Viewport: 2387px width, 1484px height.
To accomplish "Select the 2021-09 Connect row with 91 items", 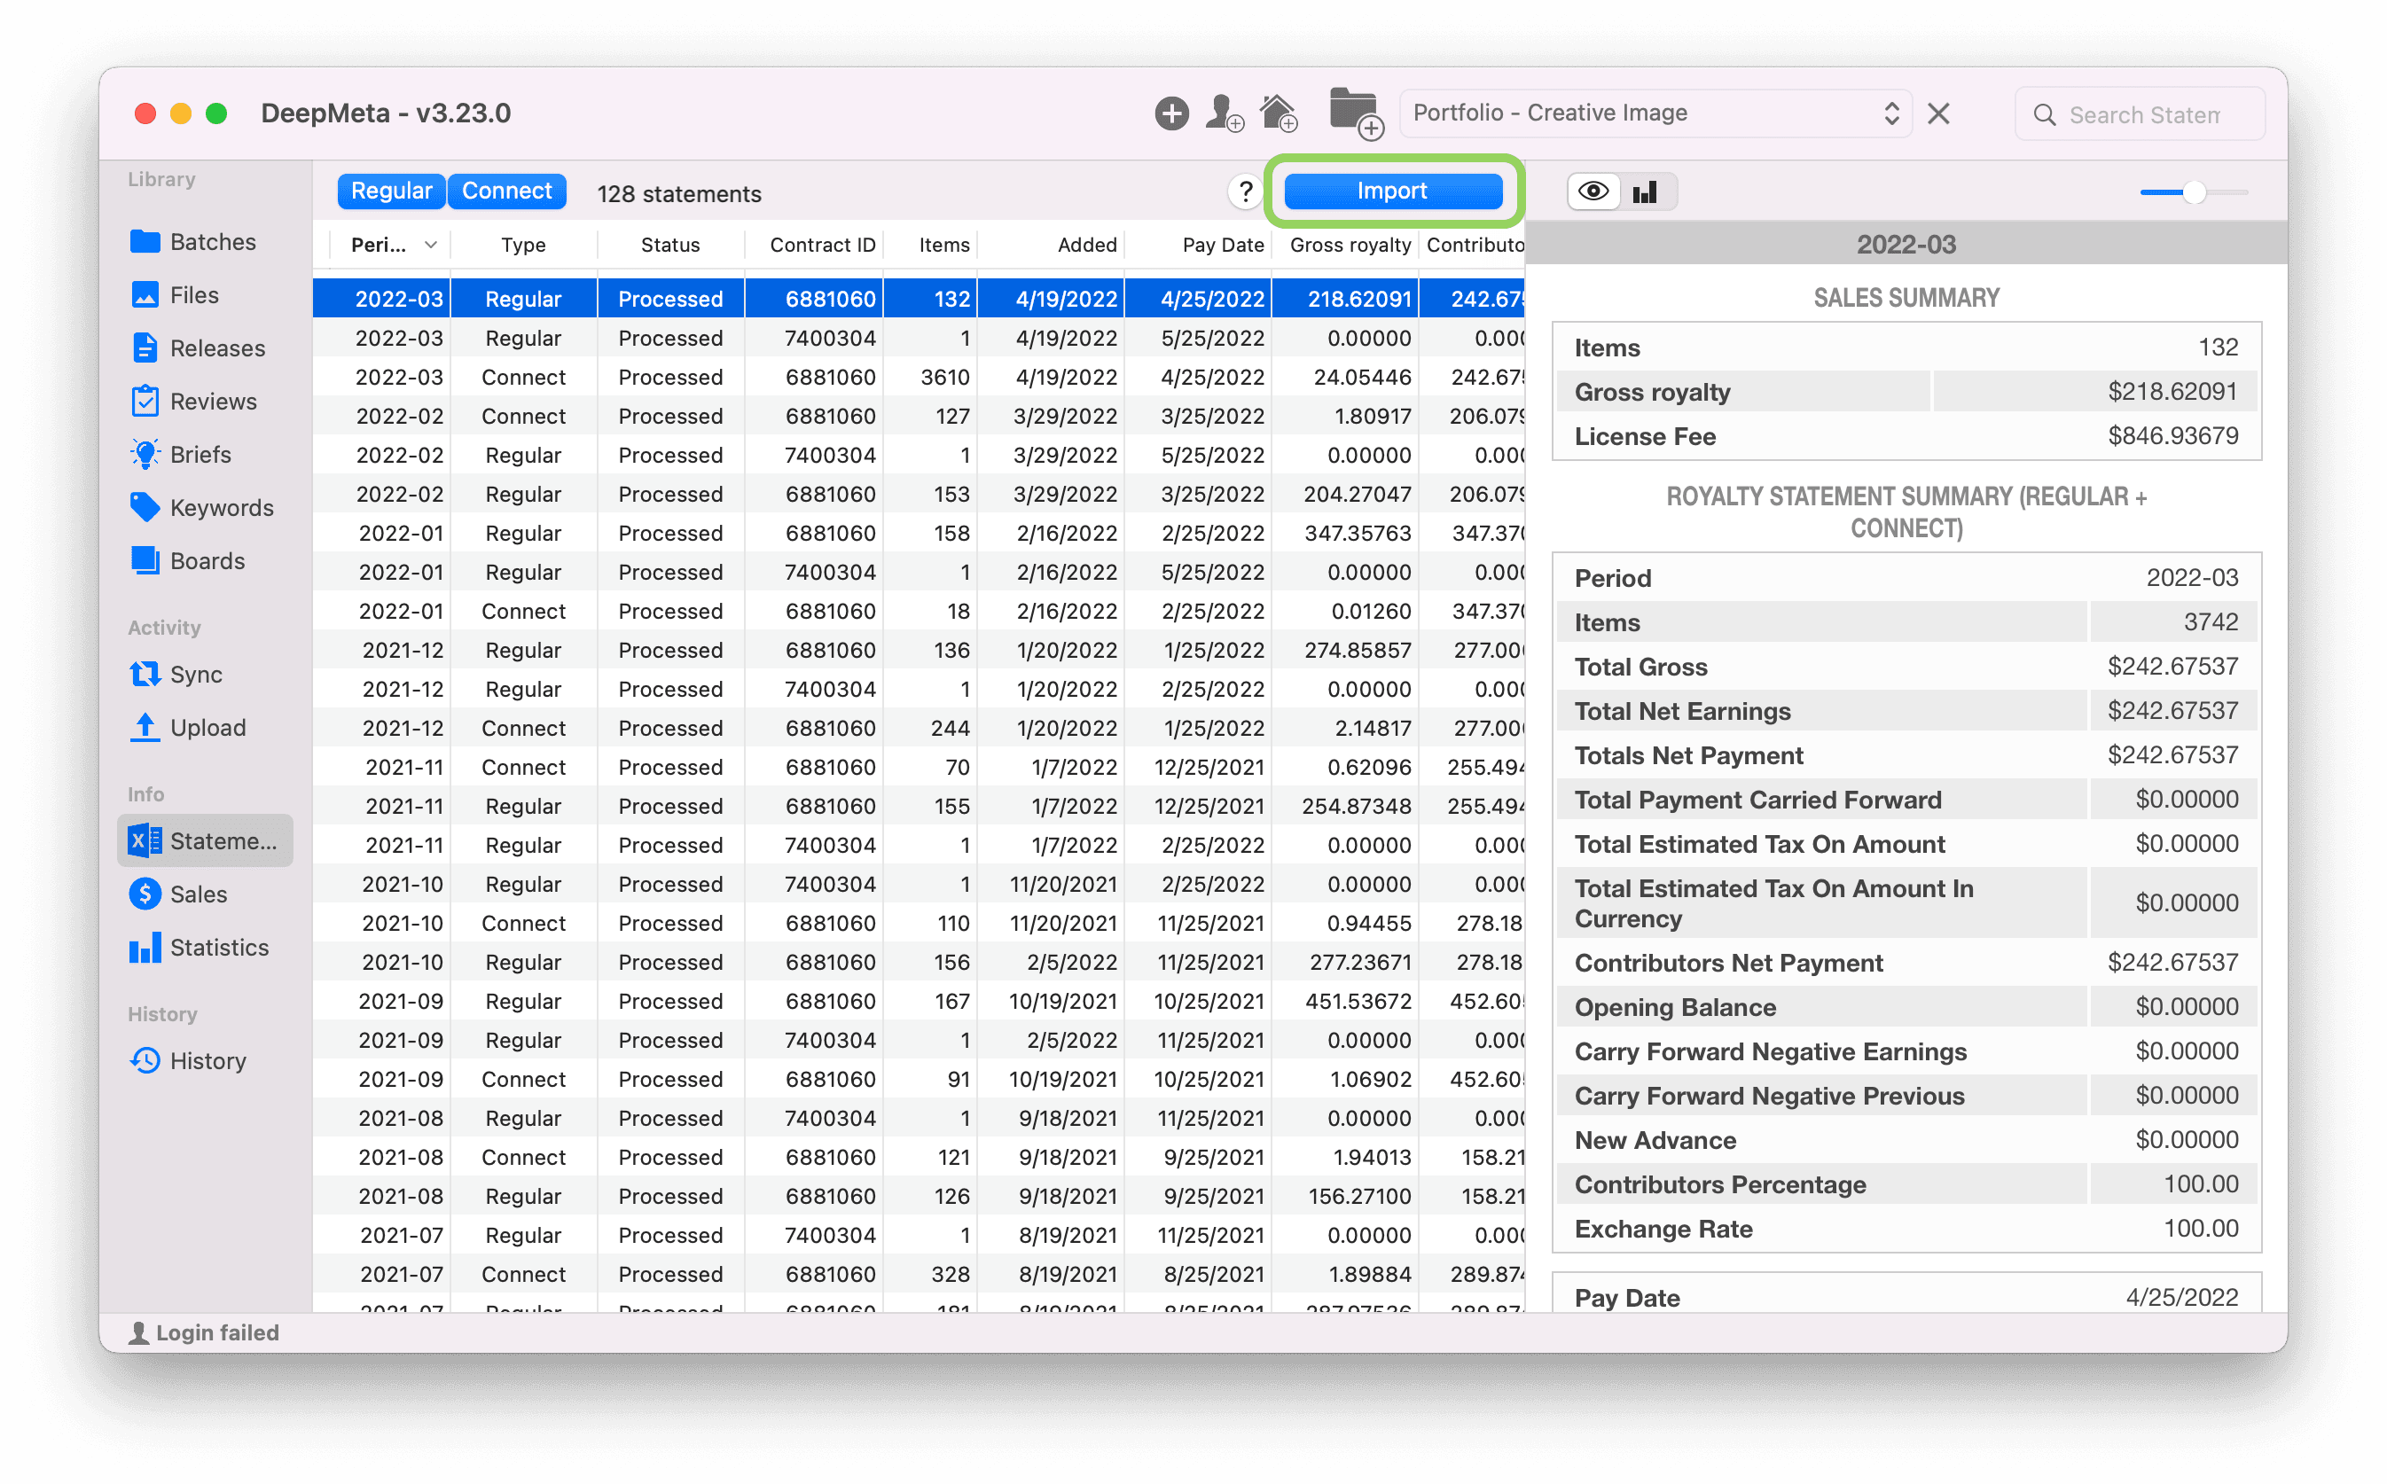I will [x=919, y=1079].
